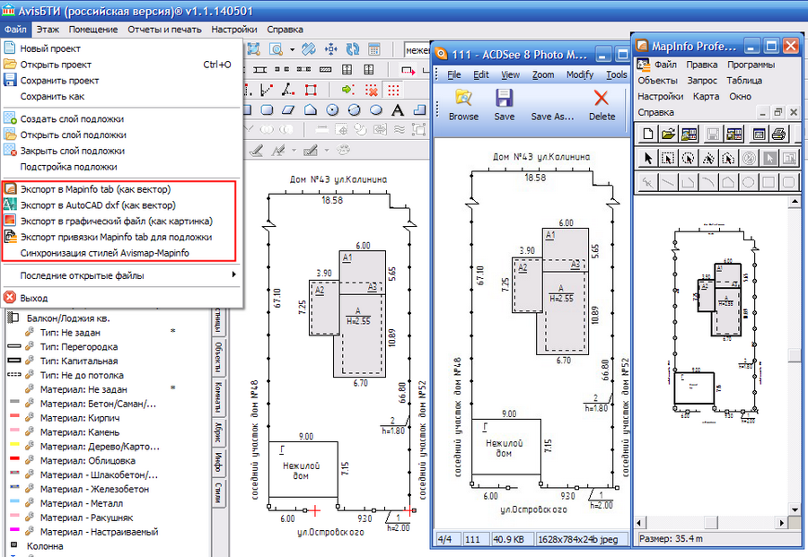Click the magenta swatch beside Материал - Настраиваемый
Screen dimensions: 808x557
14,530
